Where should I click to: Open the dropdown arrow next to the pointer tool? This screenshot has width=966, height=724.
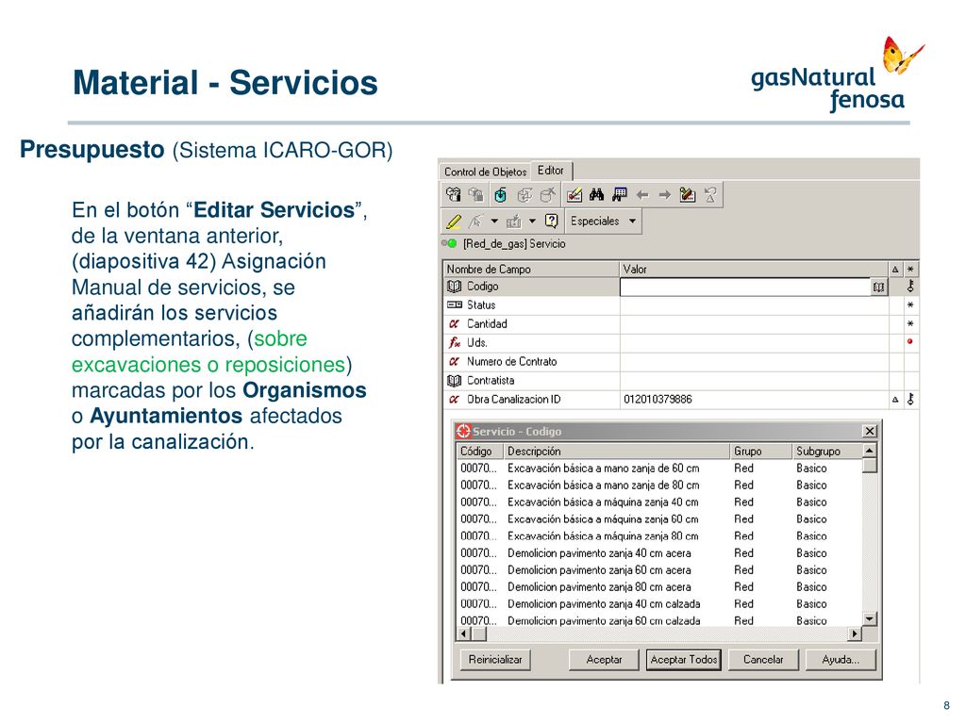pyautogui.click(x=494, y=221)
